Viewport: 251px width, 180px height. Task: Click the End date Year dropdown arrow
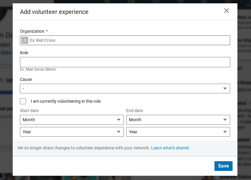click(225, 132)
